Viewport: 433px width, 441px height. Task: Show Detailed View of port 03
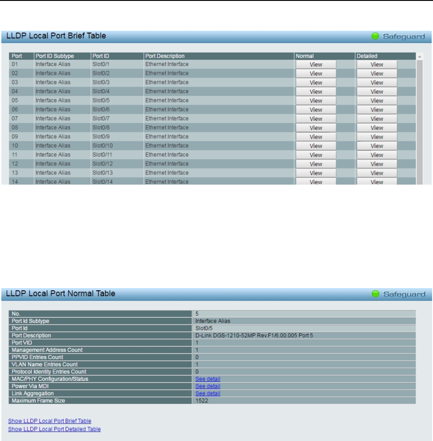[x=377, y=82]
